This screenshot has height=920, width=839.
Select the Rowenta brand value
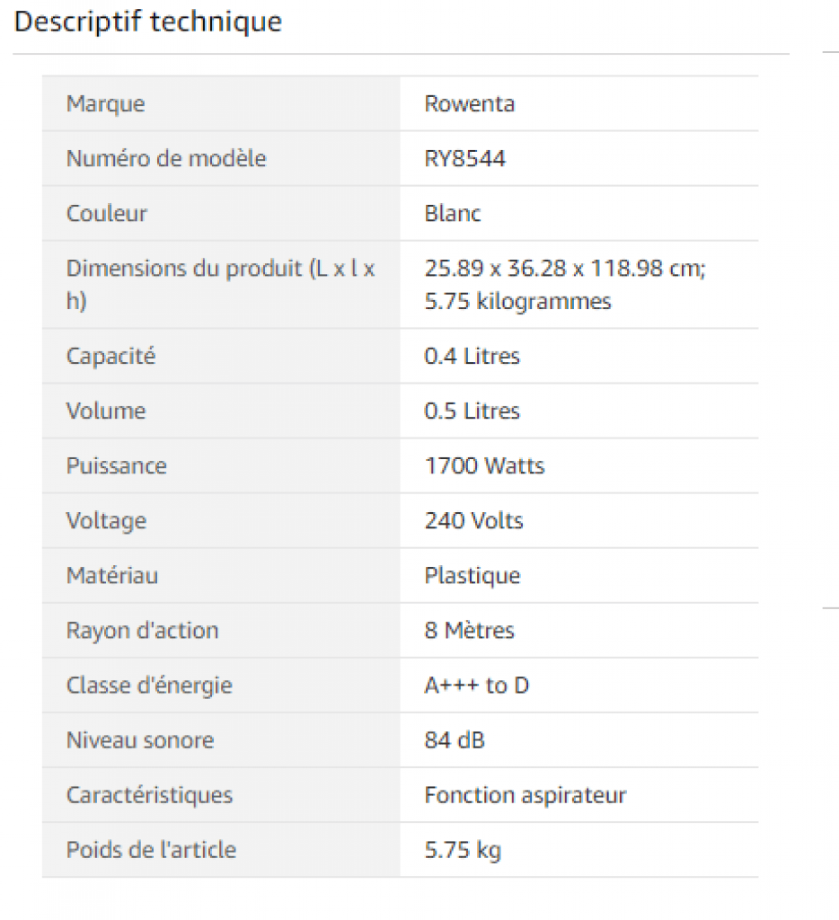point(469,103)
